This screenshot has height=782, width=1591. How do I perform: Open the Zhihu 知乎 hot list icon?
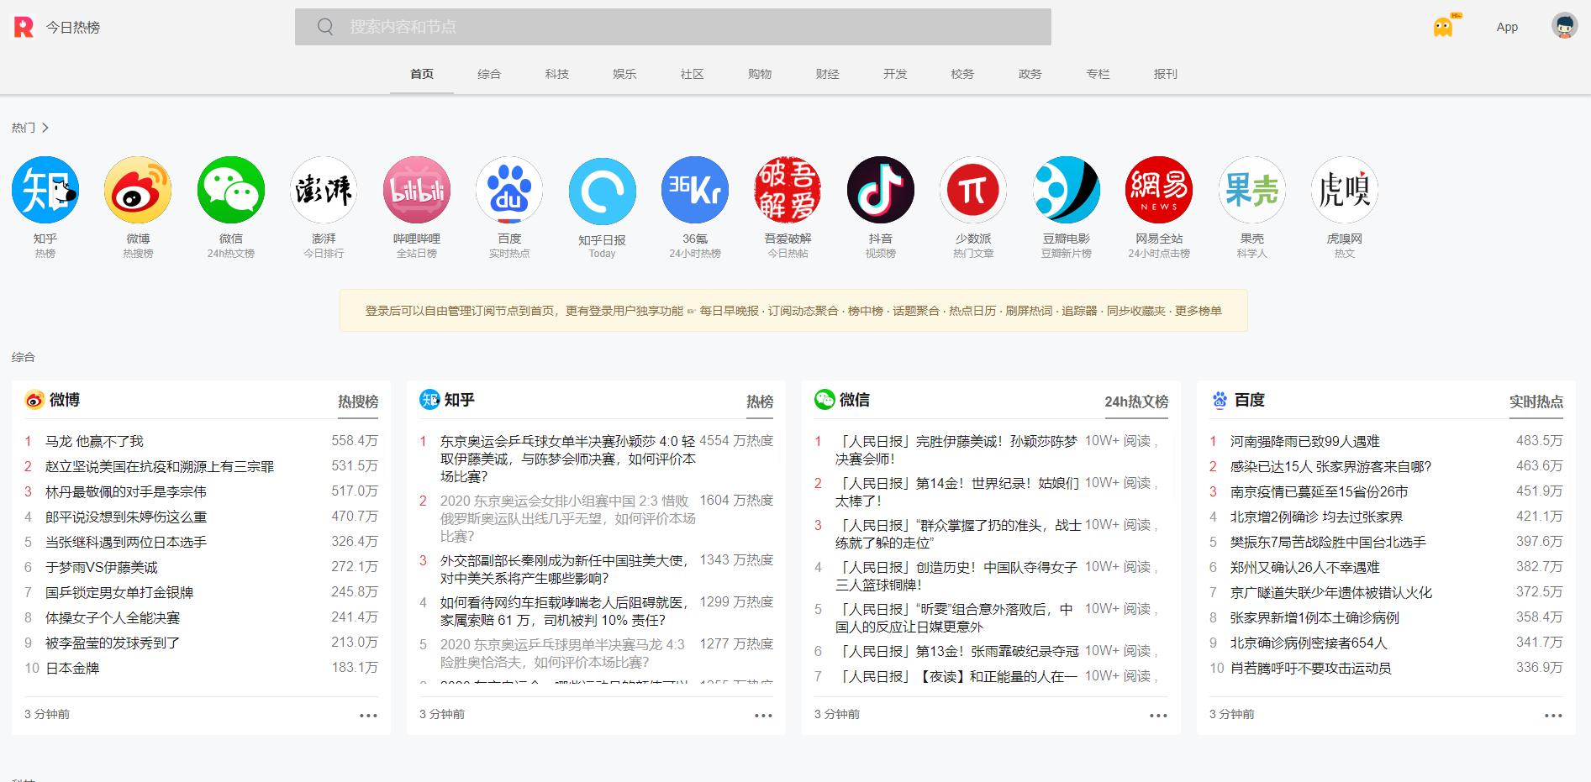(x=45, y=190)
